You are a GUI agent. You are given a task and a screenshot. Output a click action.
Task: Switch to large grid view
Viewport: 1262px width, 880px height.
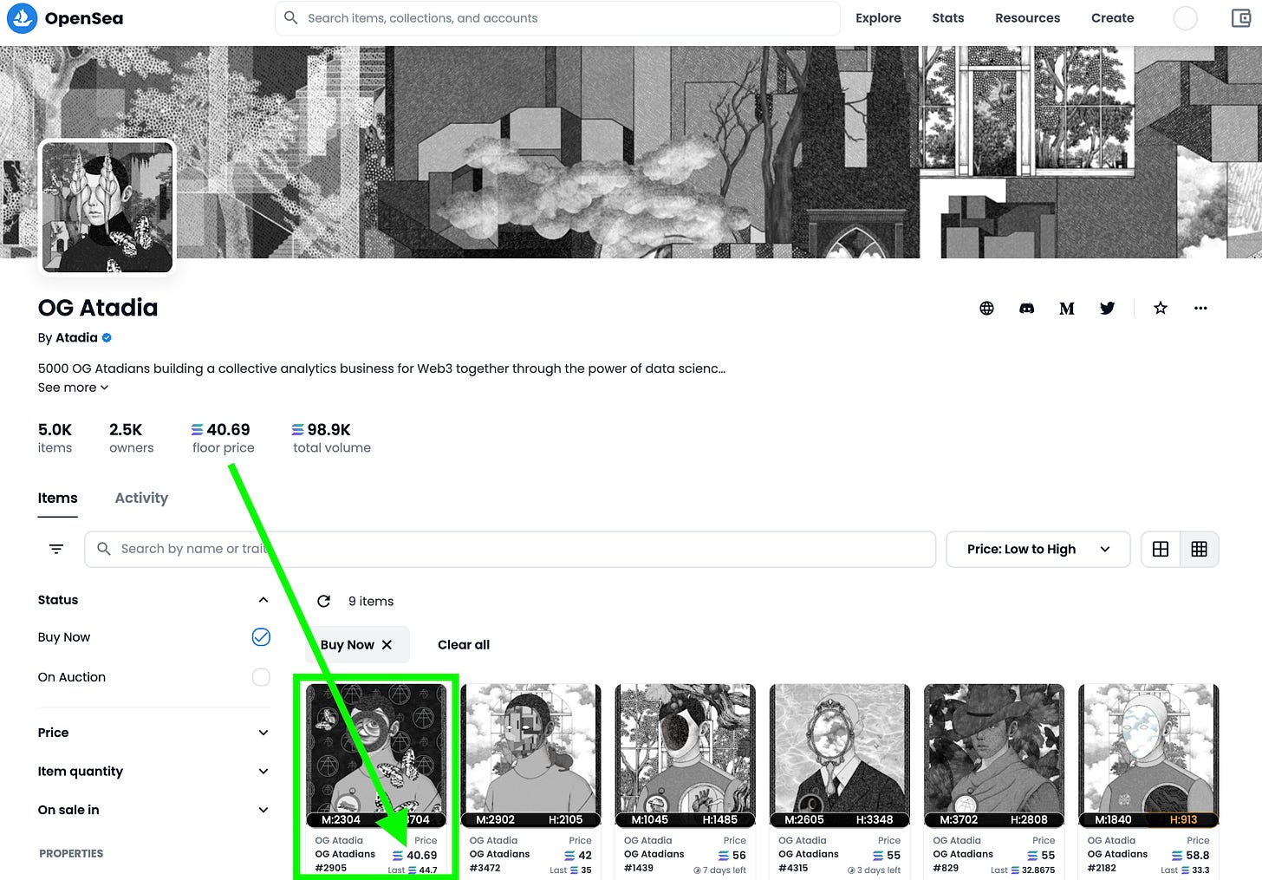pyautogui.click(x=1161, y=549)
